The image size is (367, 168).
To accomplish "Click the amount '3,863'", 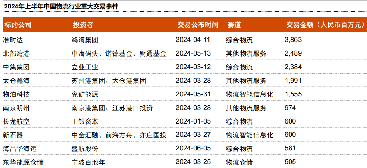I will pyautogui.click(x=293, y=40).
